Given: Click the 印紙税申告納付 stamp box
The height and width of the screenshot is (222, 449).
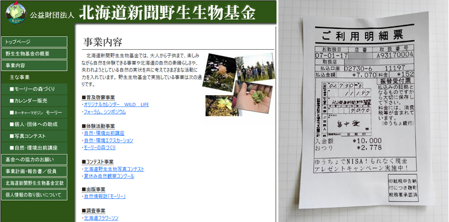Looking at the screenshot, I should (x=403, y=187).
